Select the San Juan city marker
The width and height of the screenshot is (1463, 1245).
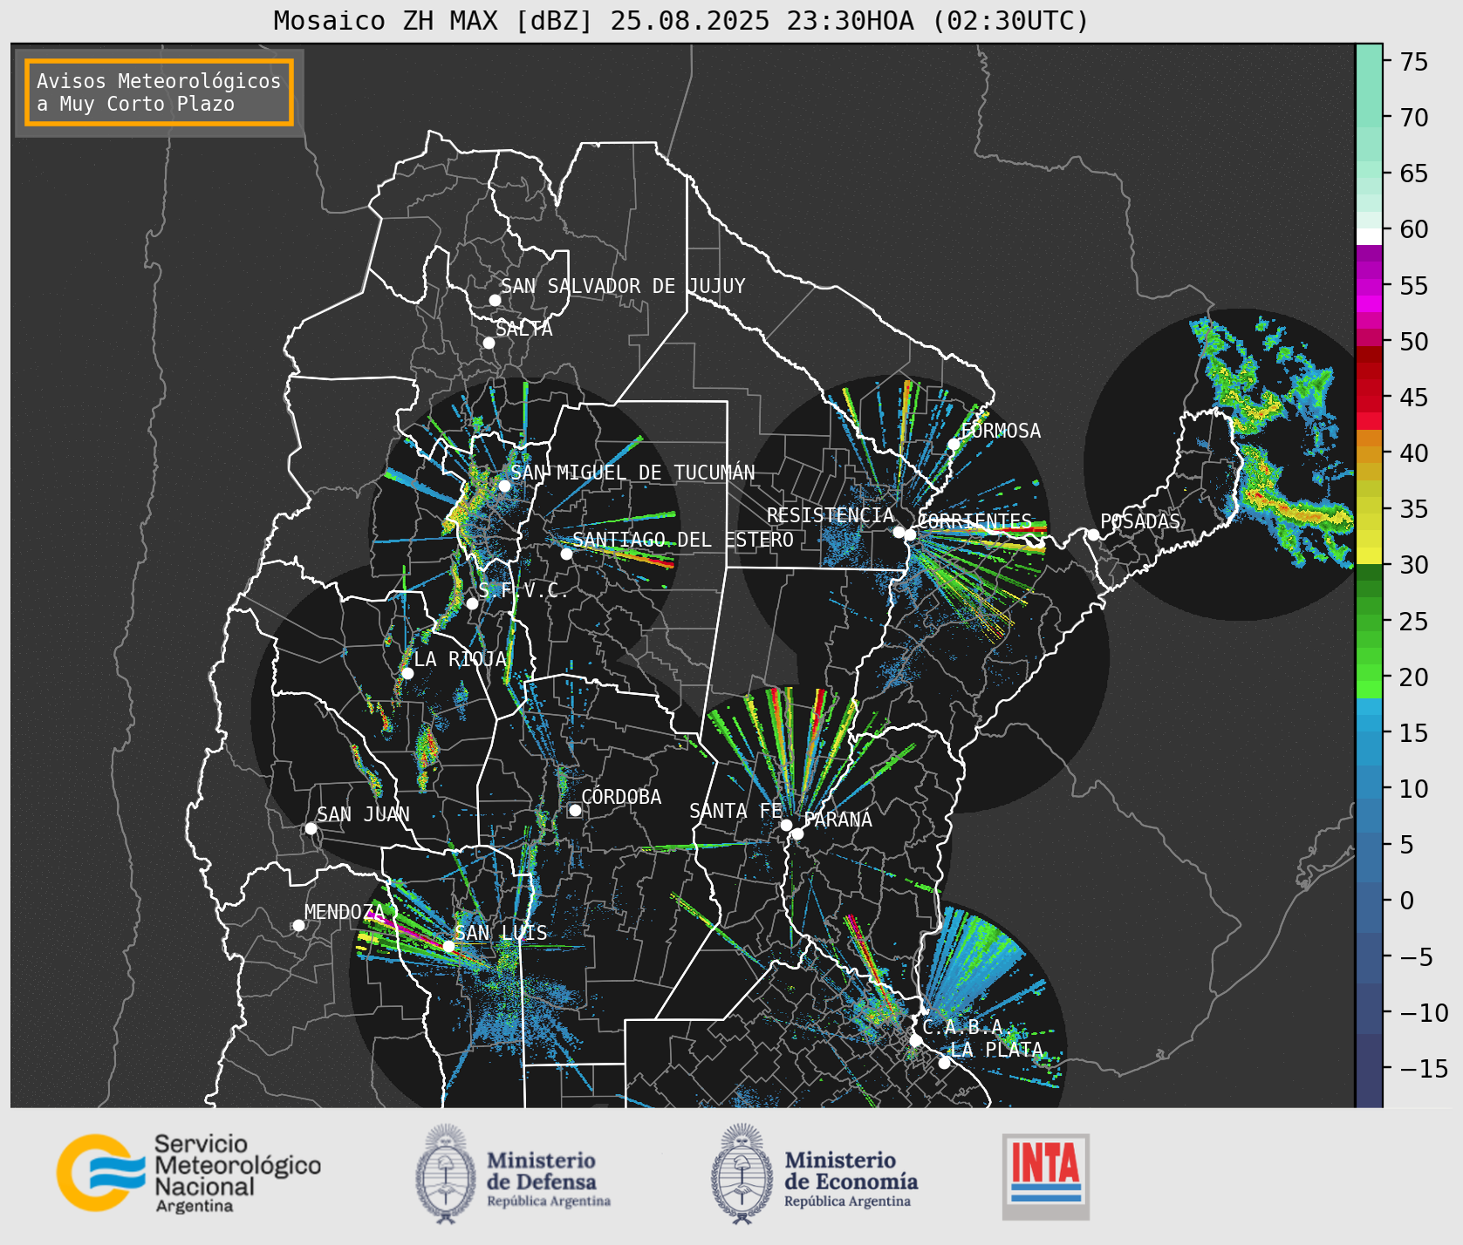(311, 828)
